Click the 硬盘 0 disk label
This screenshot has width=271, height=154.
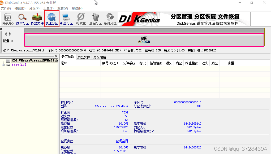click(x=8, y=41)
